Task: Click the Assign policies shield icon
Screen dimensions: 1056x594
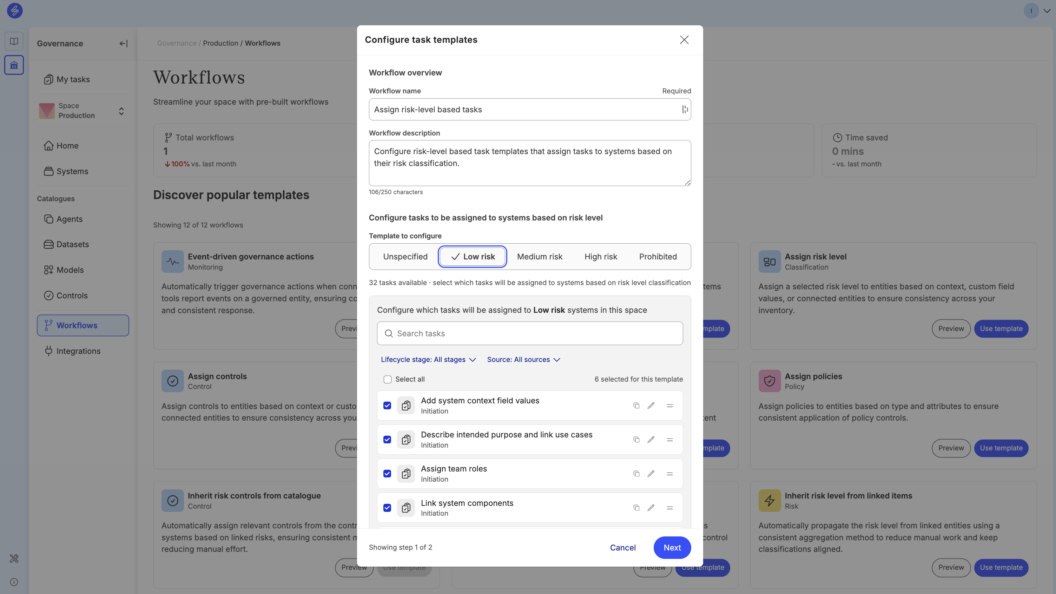Action: coord(770,381)
